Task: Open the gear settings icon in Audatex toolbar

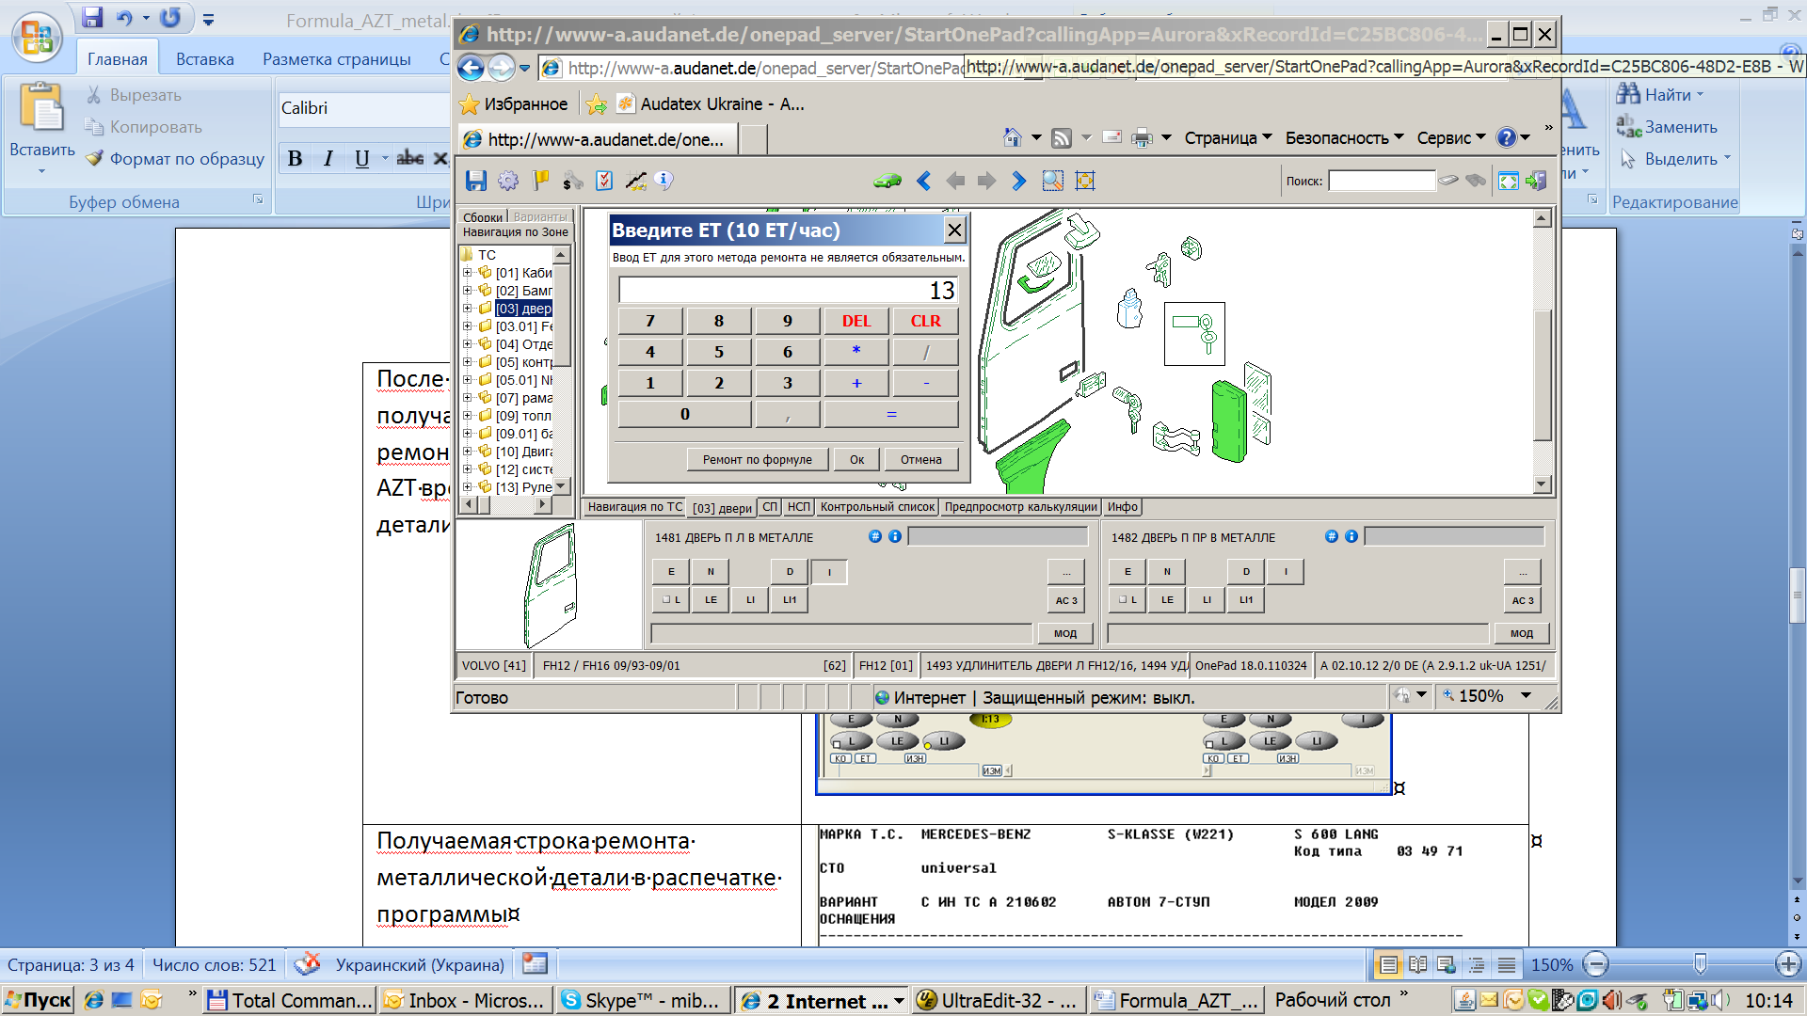Action: (x=508, y=181)
